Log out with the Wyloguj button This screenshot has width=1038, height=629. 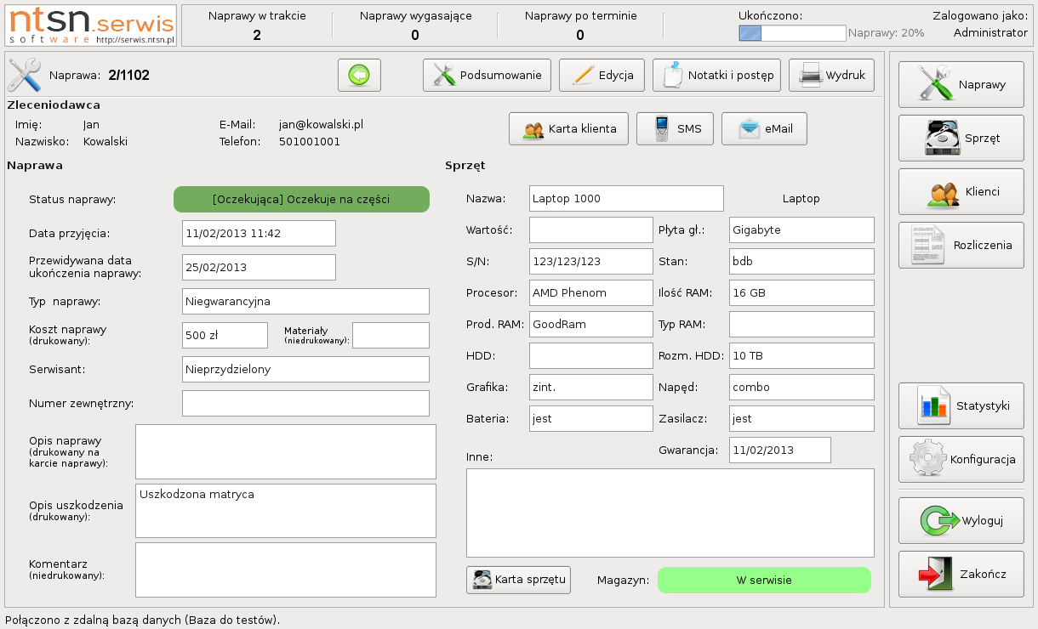(x=961, y=520)
